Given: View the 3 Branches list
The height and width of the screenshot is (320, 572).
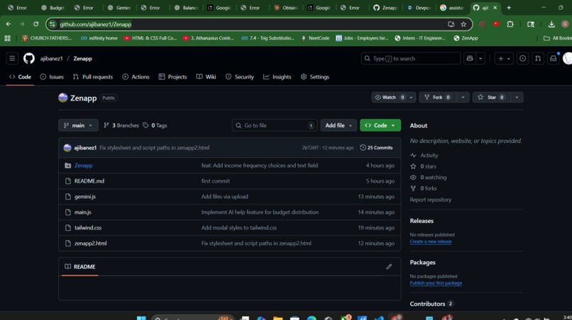Looking at the screenshot, I should (121, 125).
